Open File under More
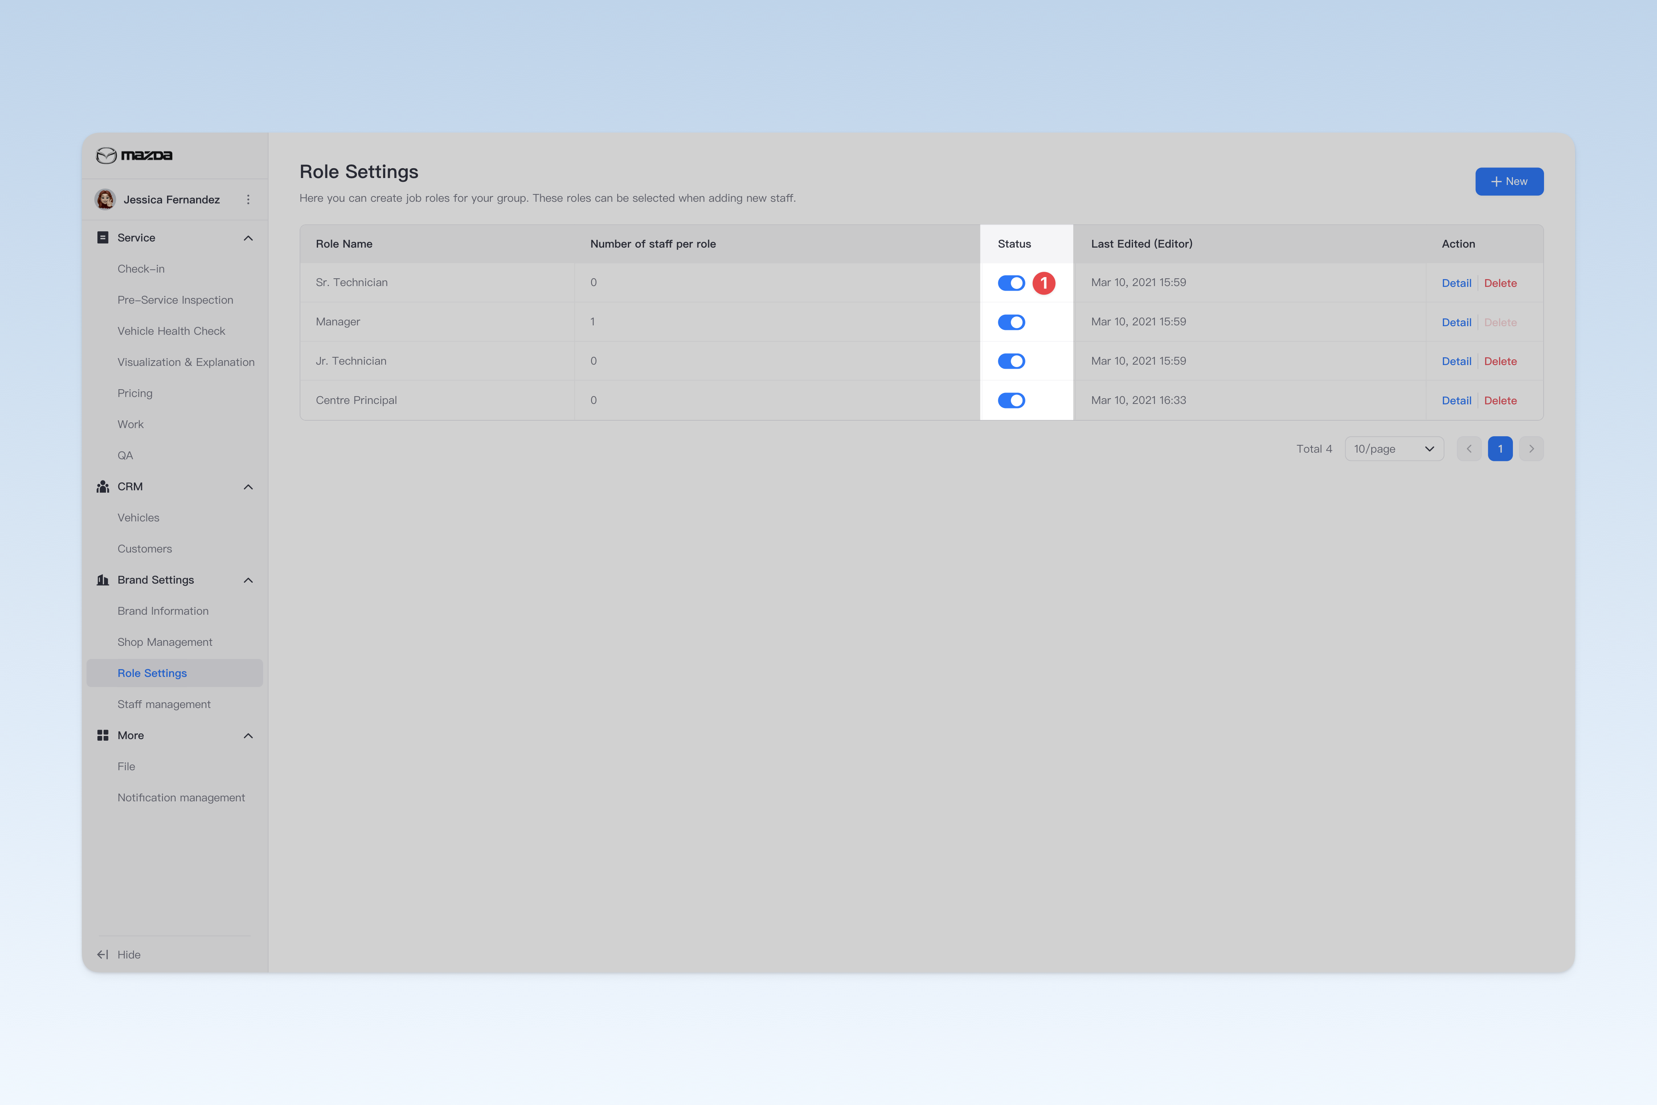 [126, 766]
